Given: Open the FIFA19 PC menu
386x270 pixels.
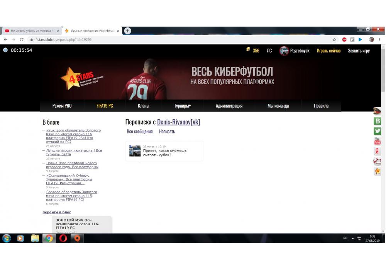Looking at the screenshot, I should tap(105, 106).
